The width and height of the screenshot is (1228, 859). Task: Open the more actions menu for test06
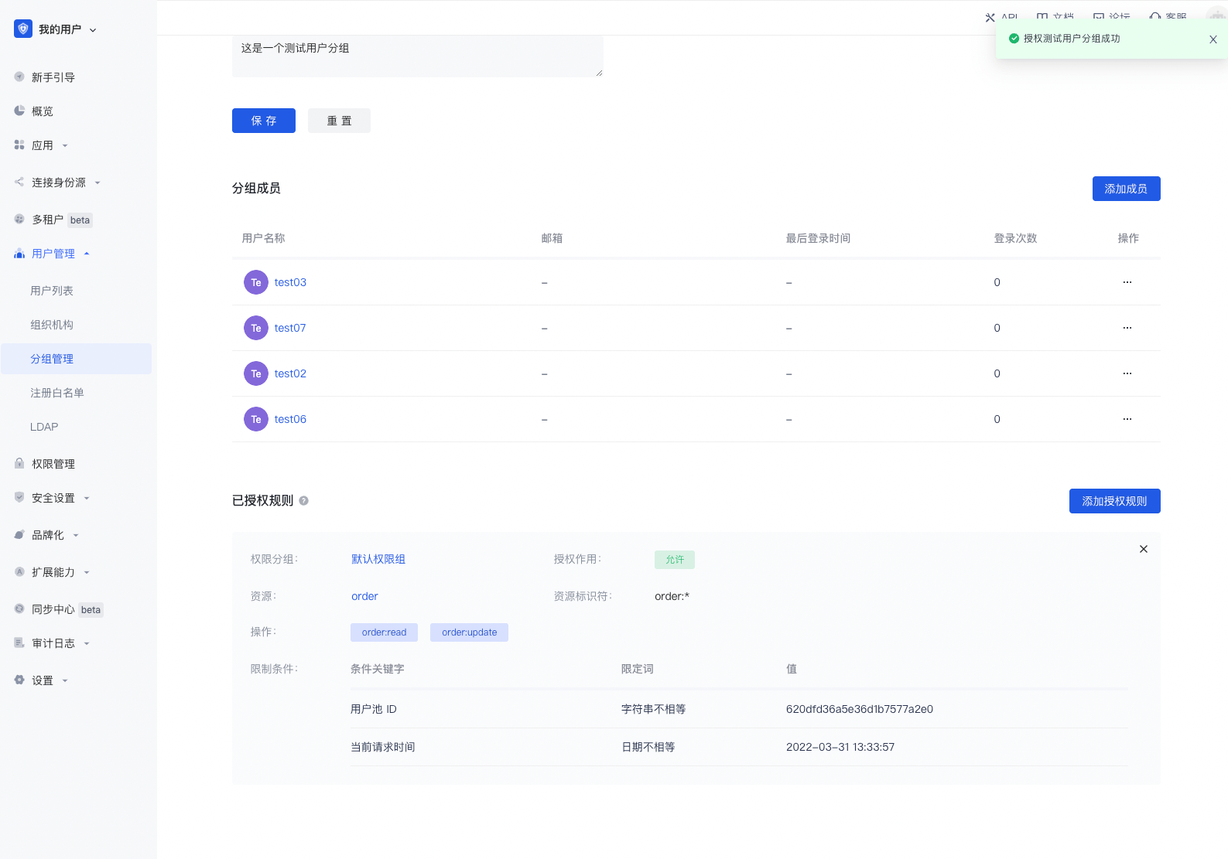[1127, 419]
